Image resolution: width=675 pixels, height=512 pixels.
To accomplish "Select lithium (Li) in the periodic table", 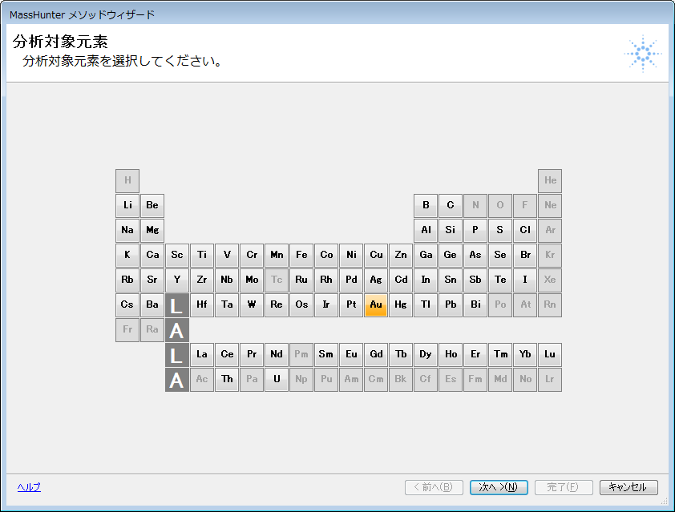I will click(127, 206).
